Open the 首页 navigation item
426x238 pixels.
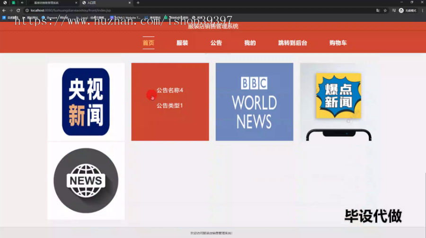coord(148,43)
